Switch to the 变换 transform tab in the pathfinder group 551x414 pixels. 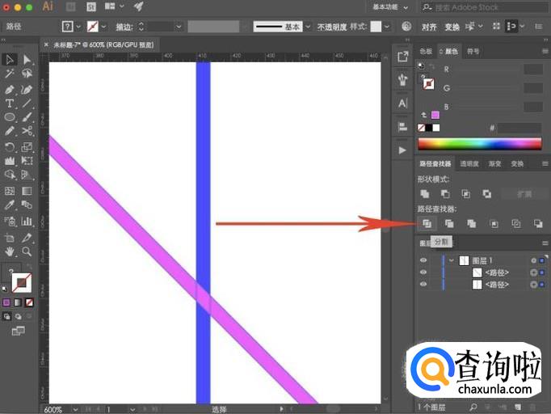[x=517, y=164]
